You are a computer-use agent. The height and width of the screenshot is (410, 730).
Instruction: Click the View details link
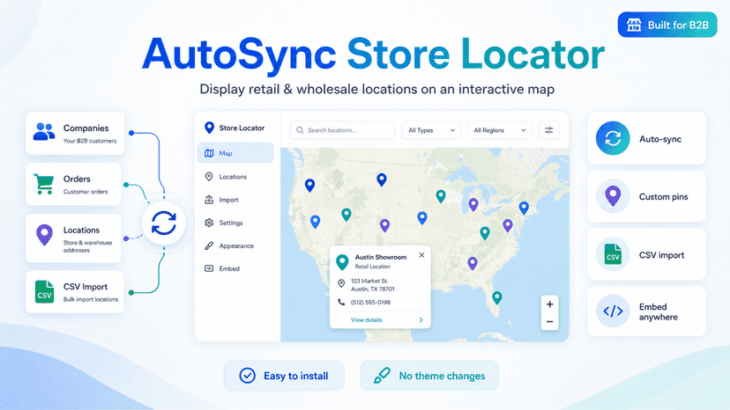pos(367,320)
